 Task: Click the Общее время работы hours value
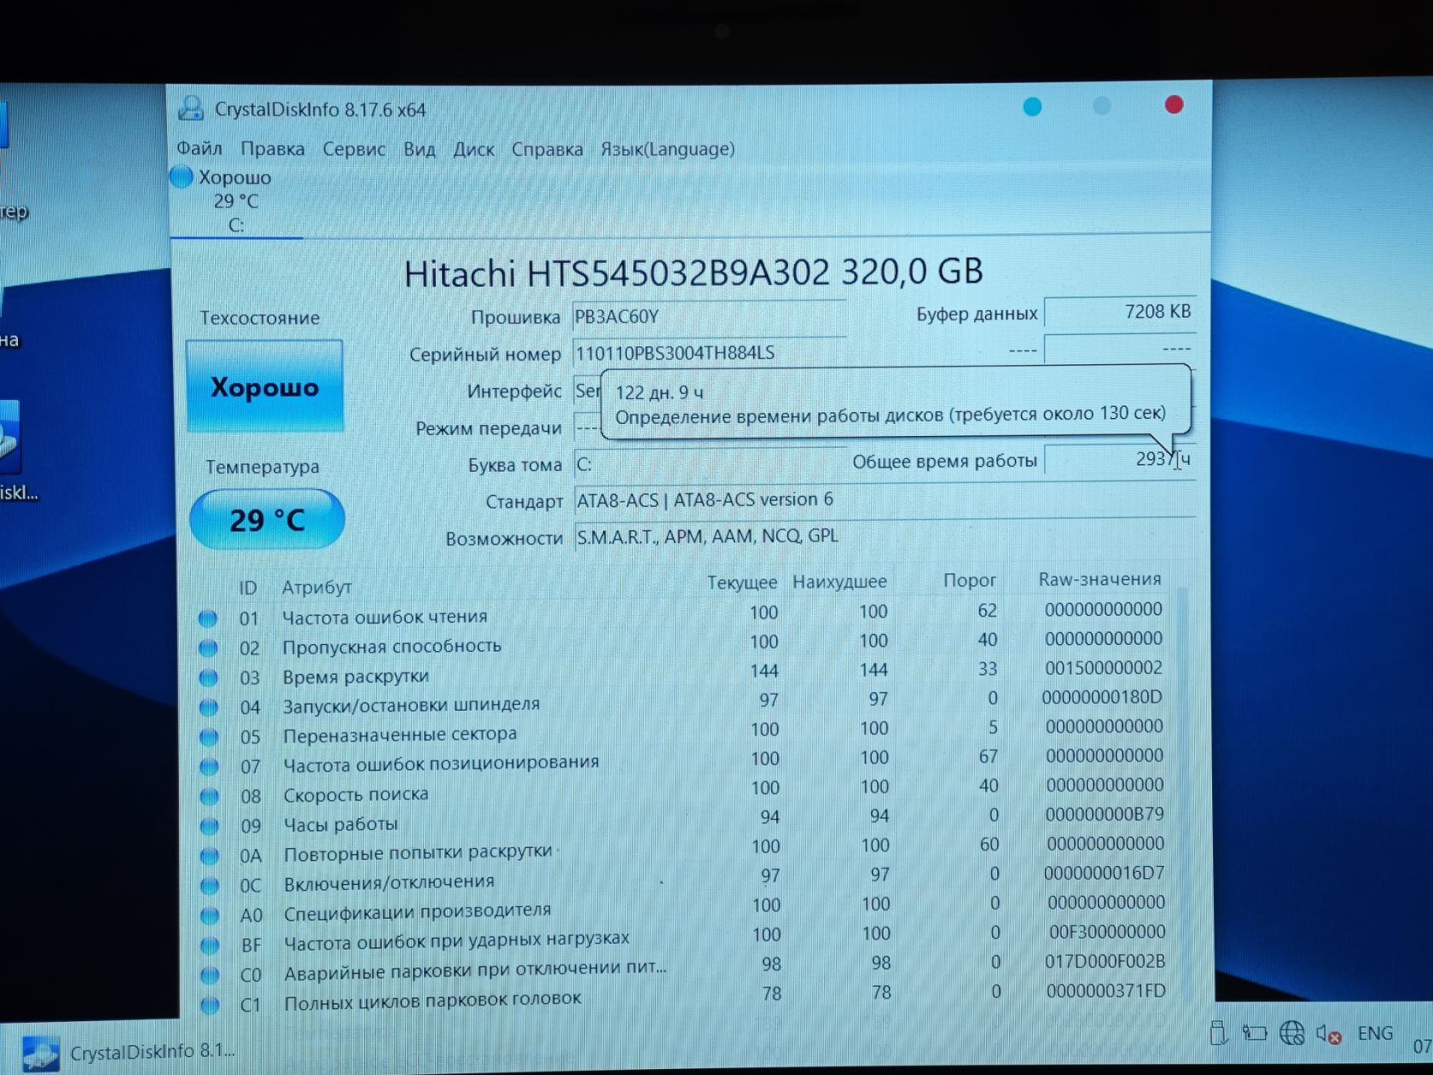1119,459
